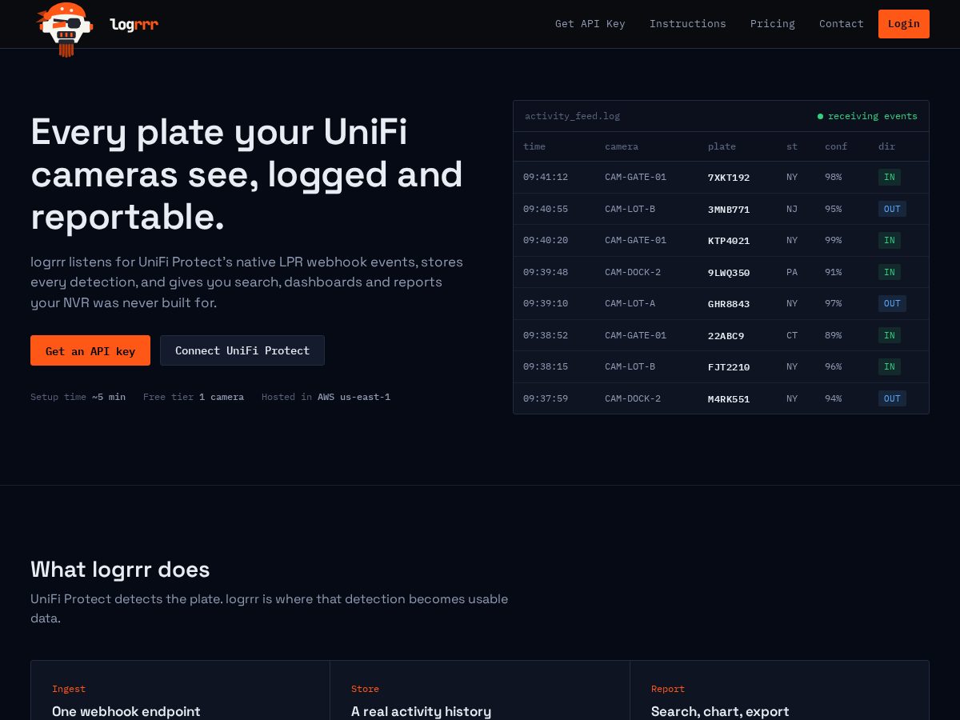
Task: Click timestamp 09:40:55
Action: [546, 209]
